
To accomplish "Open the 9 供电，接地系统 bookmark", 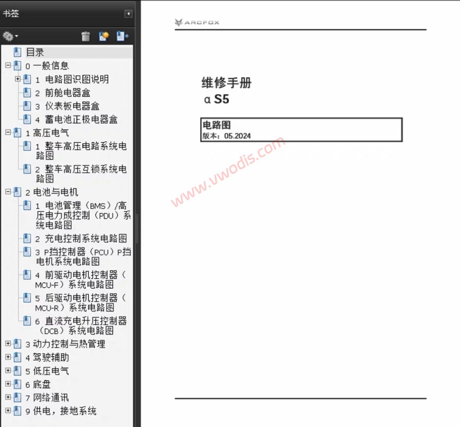I will (61, 411).
